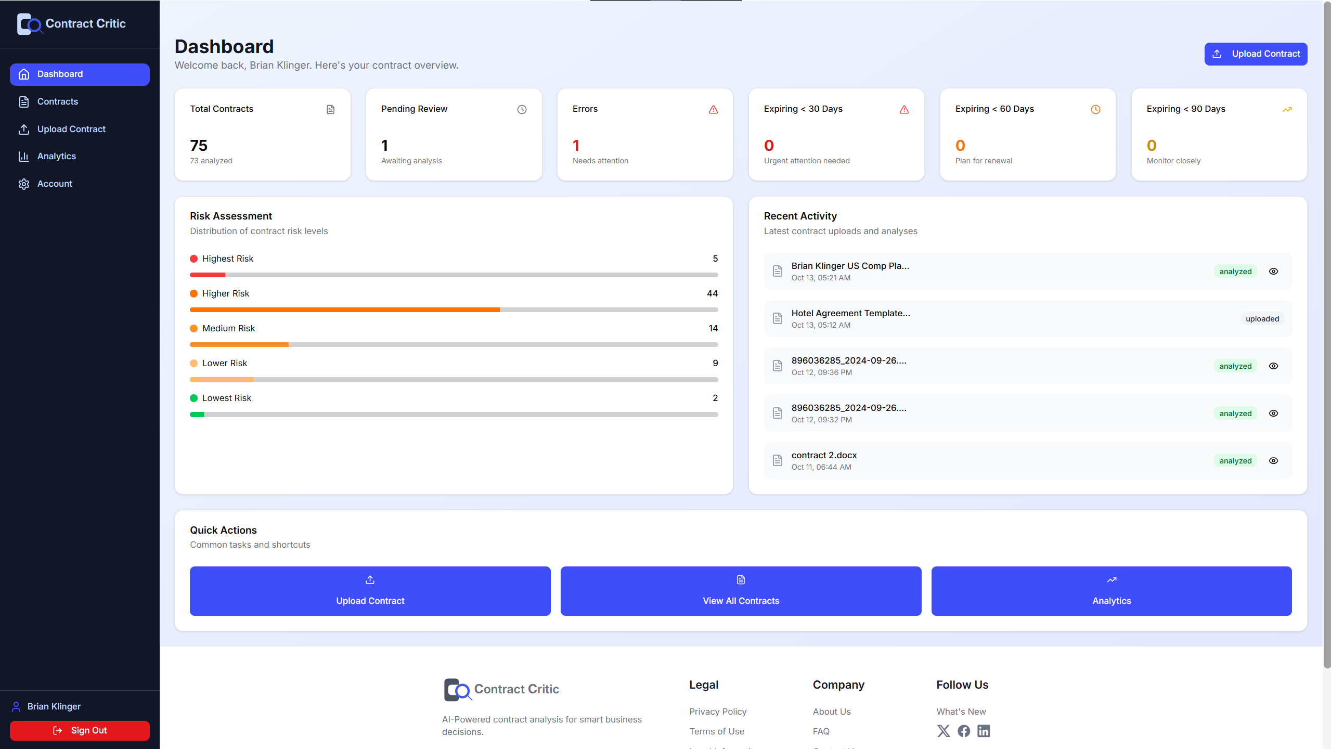This screenshot has height=749, width=1331.
Task: Click the warning triangle on Errors card
Action: coord(713,109)
